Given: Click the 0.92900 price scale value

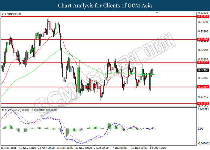Looking at the screenshot, I should point(203,50).
